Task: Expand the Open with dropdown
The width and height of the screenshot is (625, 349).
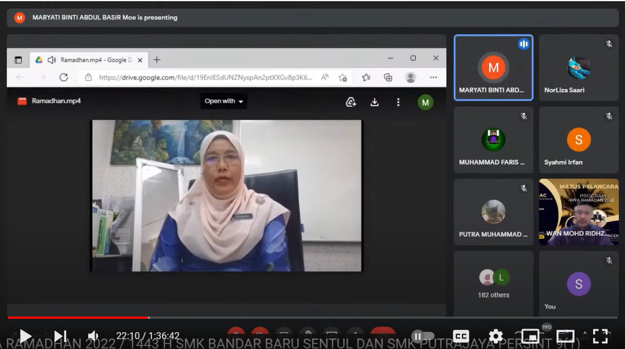Action: 224,101
